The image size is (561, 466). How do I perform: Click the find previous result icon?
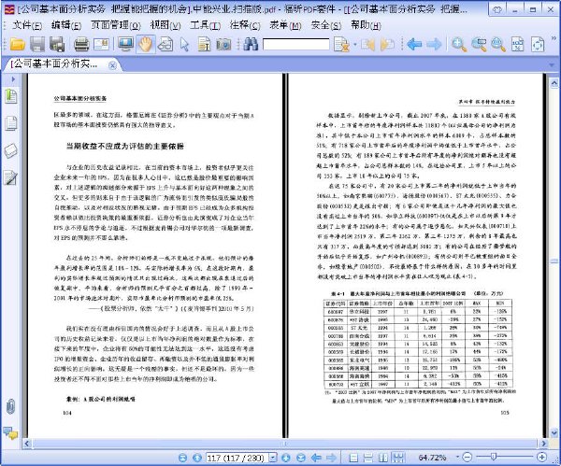(367, 45)
